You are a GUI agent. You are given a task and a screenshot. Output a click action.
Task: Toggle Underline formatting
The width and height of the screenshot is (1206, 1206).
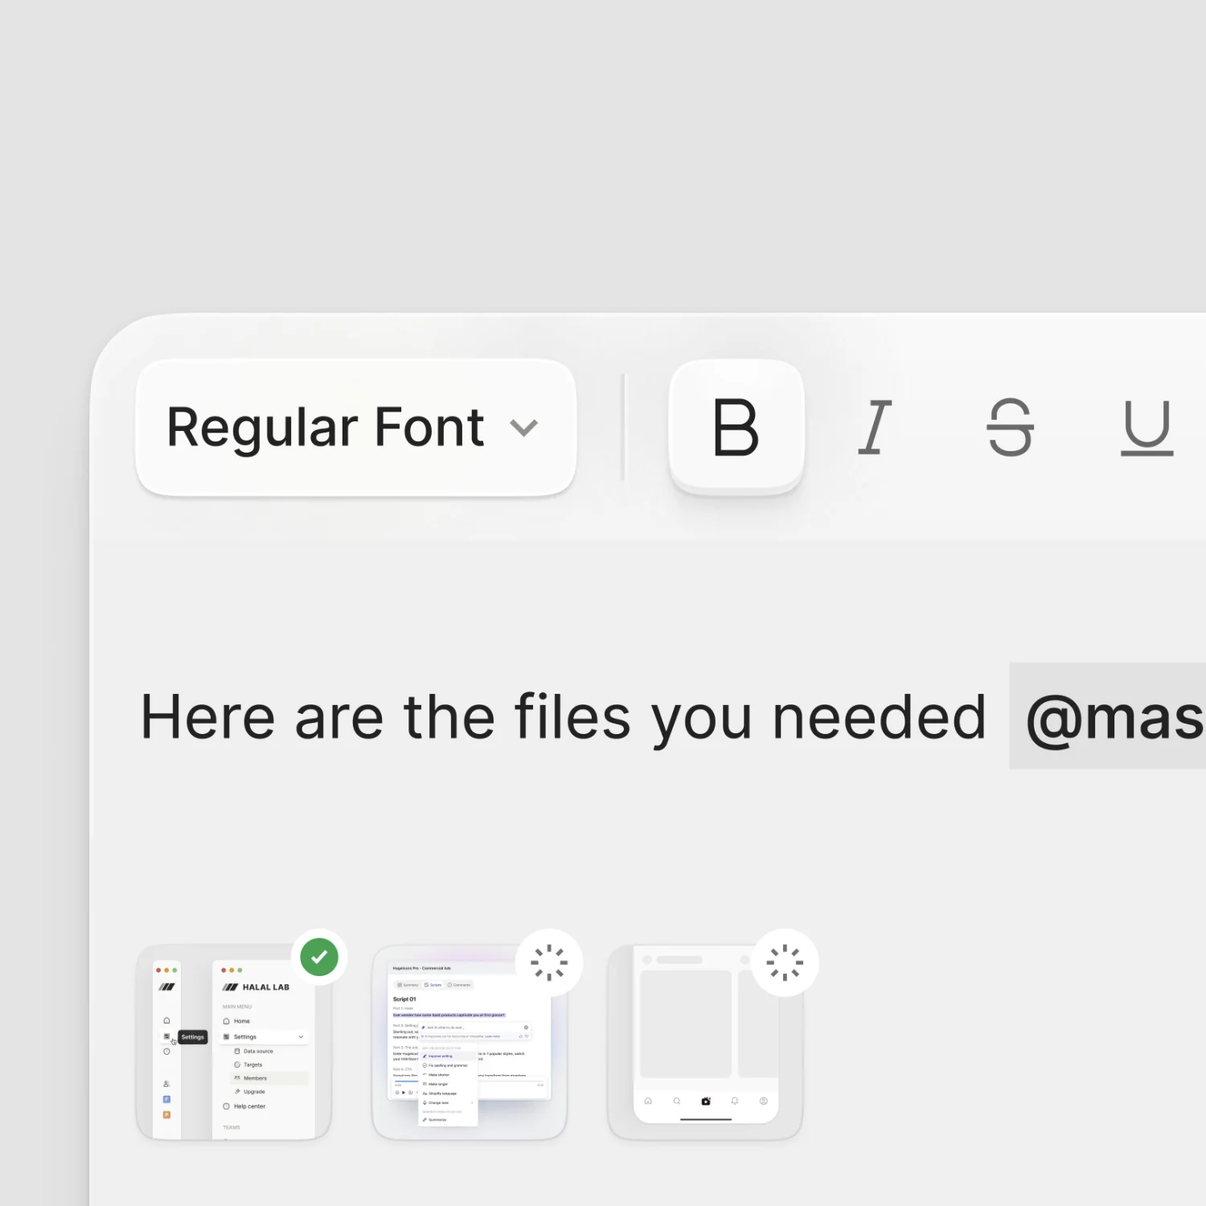[1147, 427]
